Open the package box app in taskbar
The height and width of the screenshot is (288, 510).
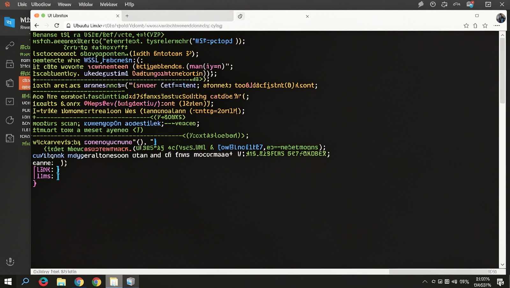[x=131, y=281]
